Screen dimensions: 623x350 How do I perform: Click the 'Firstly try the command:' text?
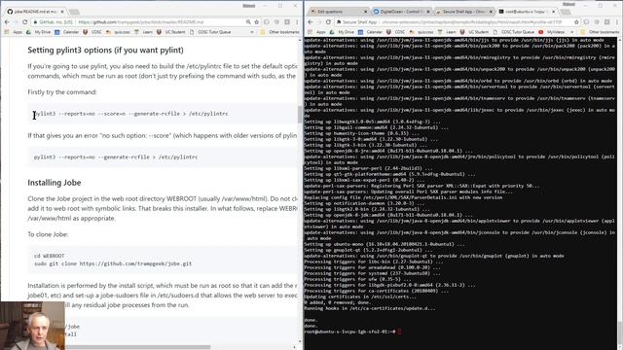(62, 92)
